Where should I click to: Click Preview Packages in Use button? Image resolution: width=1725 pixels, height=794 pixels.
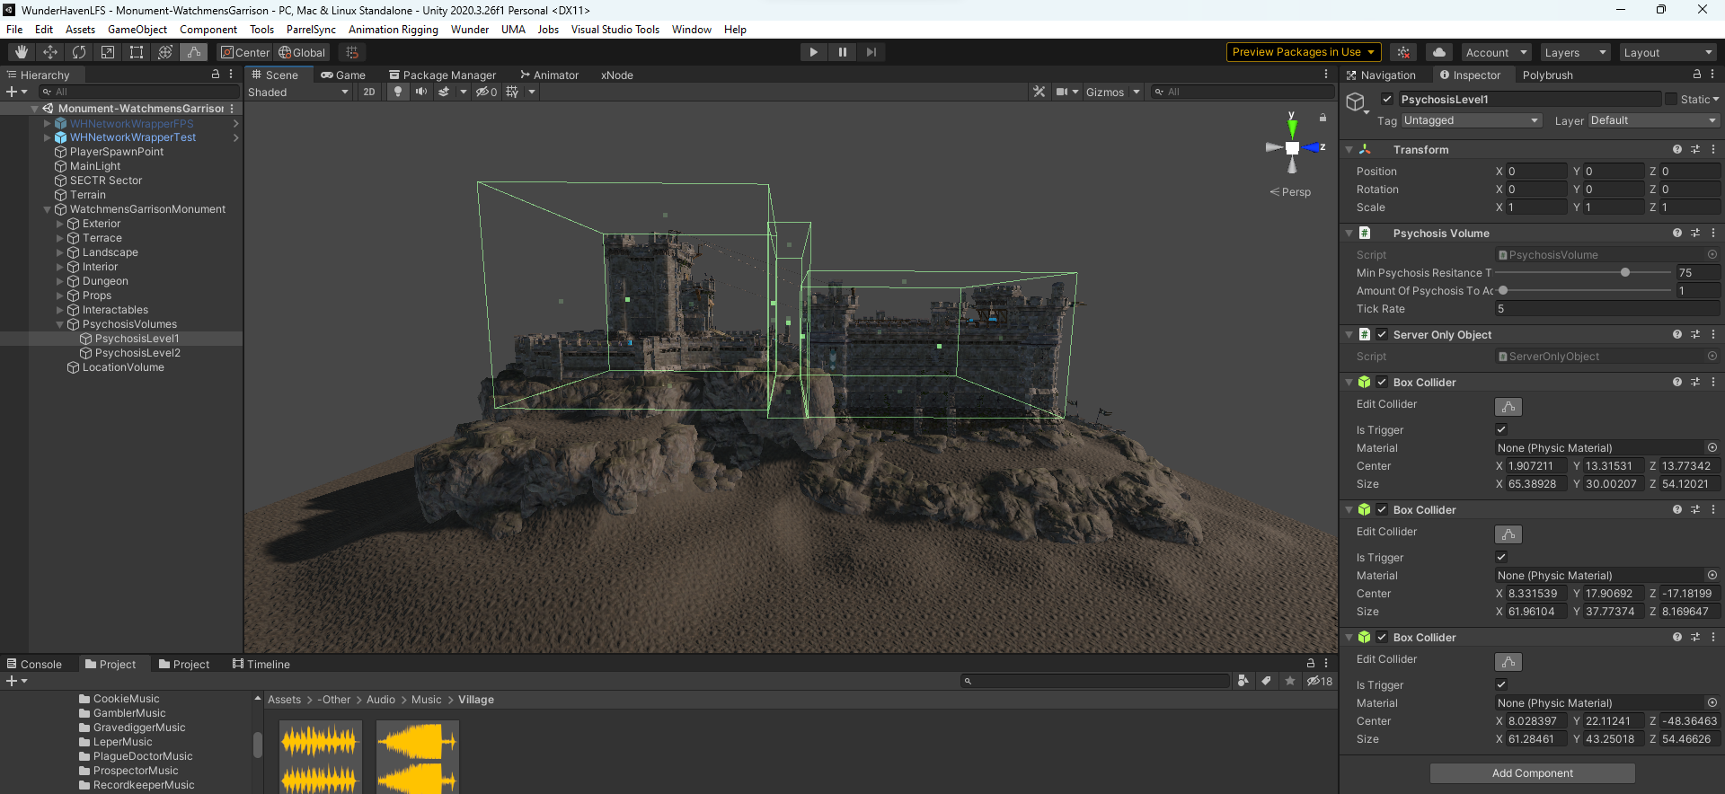(1303, 52)
